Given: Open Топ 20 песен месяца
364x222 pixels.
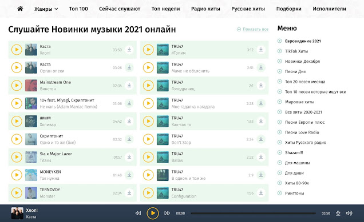Looking at the screenshot, I should [305, 82].
